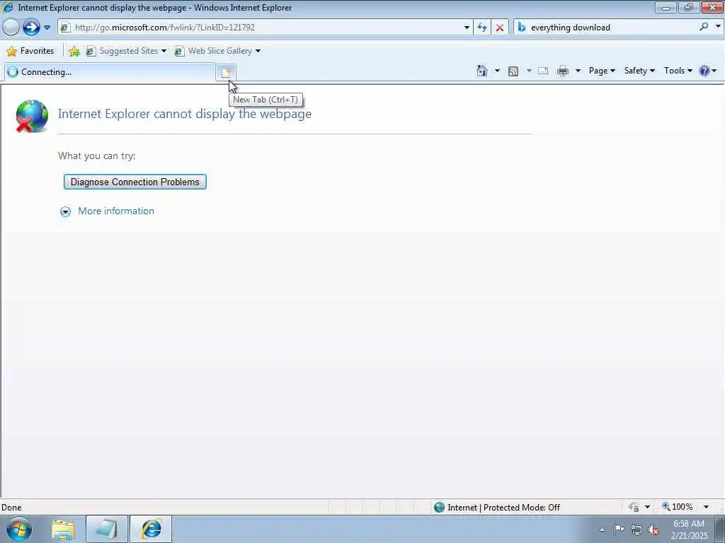This screenshot has width=725, height=543.
Task: Click the second taskbar application icon
Action: point(107,529)
